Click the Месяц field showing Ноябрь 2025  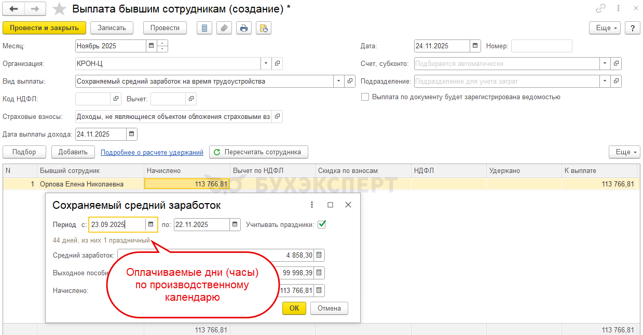[x=111, y=46]
